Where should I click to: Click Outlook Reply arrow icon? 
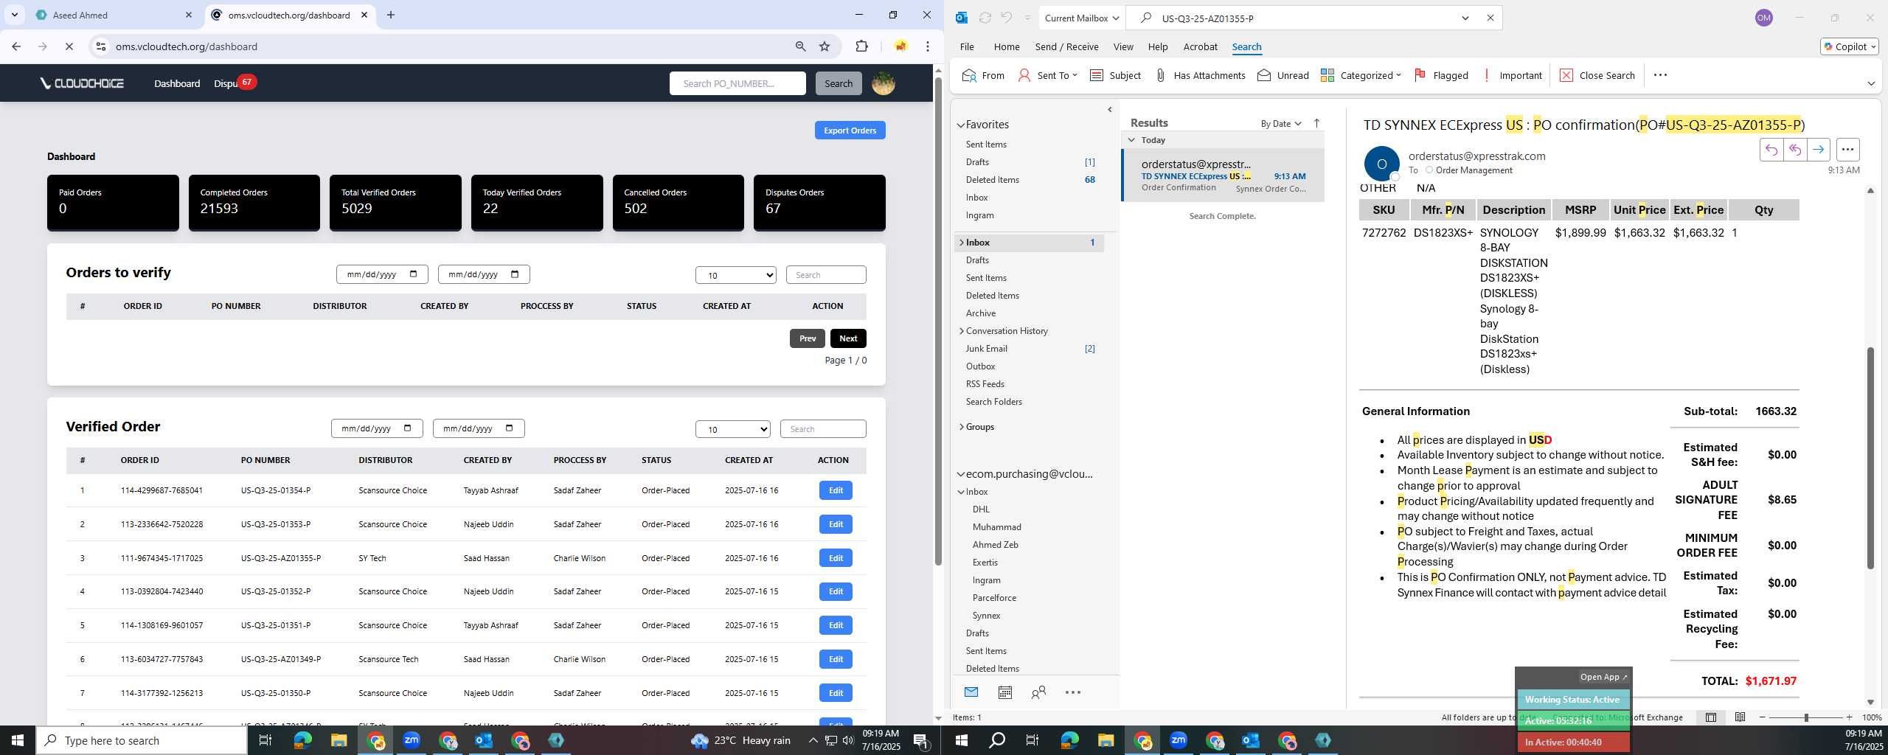[x=1771, y=150]
